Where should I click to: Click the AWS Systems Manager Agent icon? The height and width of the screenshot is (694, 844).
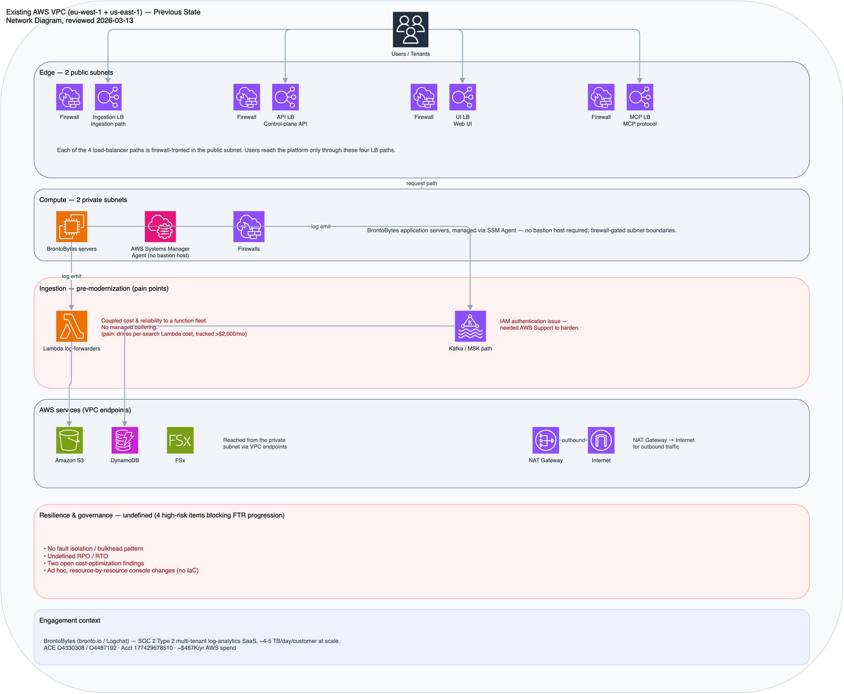point(160,227)
